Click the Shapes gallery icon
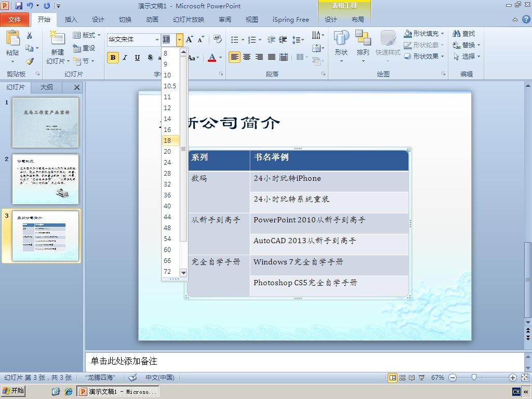 click(x=341, y=38)
